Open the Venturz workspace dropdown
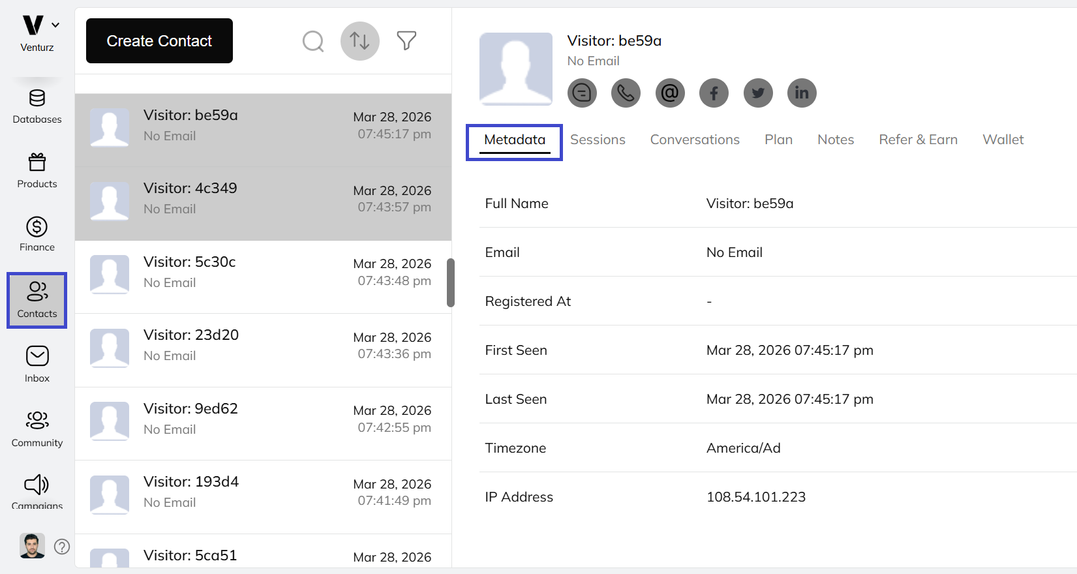Image resolution: width=1077 pixels, height=574 pixels. [x=55, y=25]
